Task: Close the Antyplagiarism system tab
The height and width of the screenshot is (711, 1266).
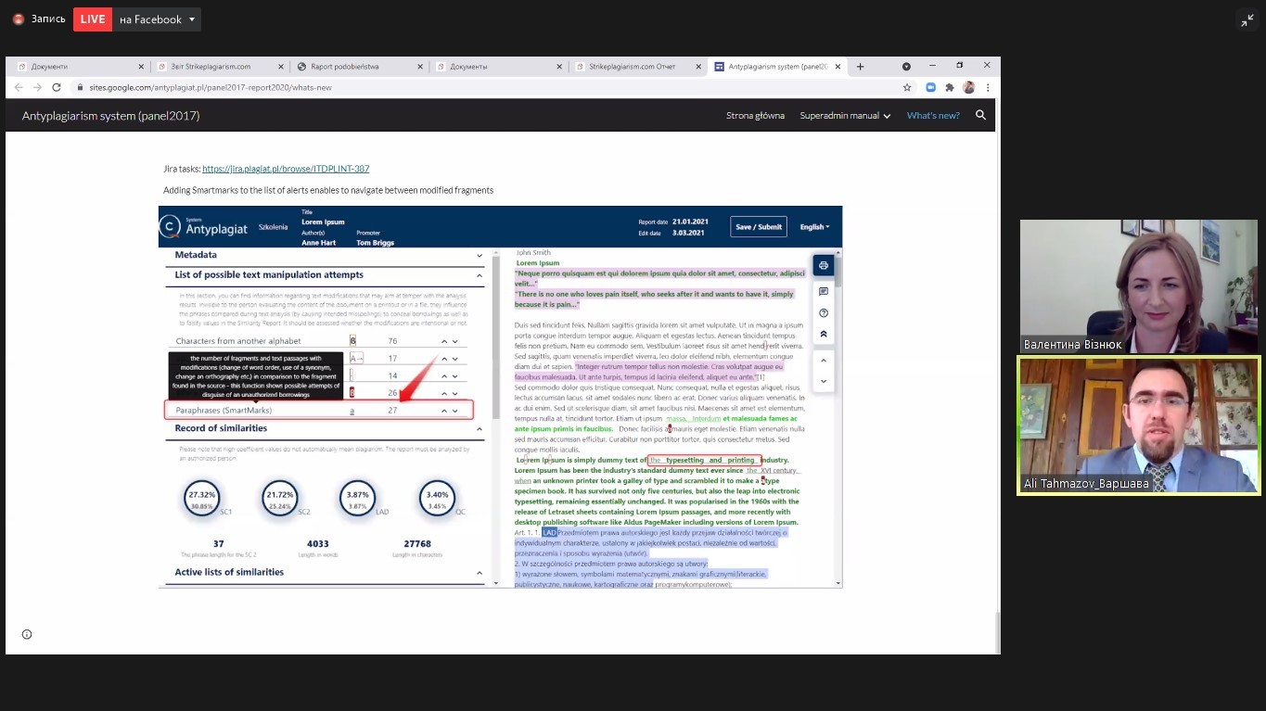Action: (x=838, y=67)
